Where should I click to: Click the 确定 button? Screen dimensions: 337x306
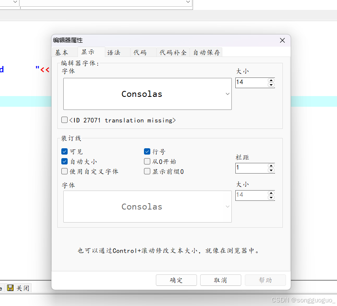click(176, 280)
